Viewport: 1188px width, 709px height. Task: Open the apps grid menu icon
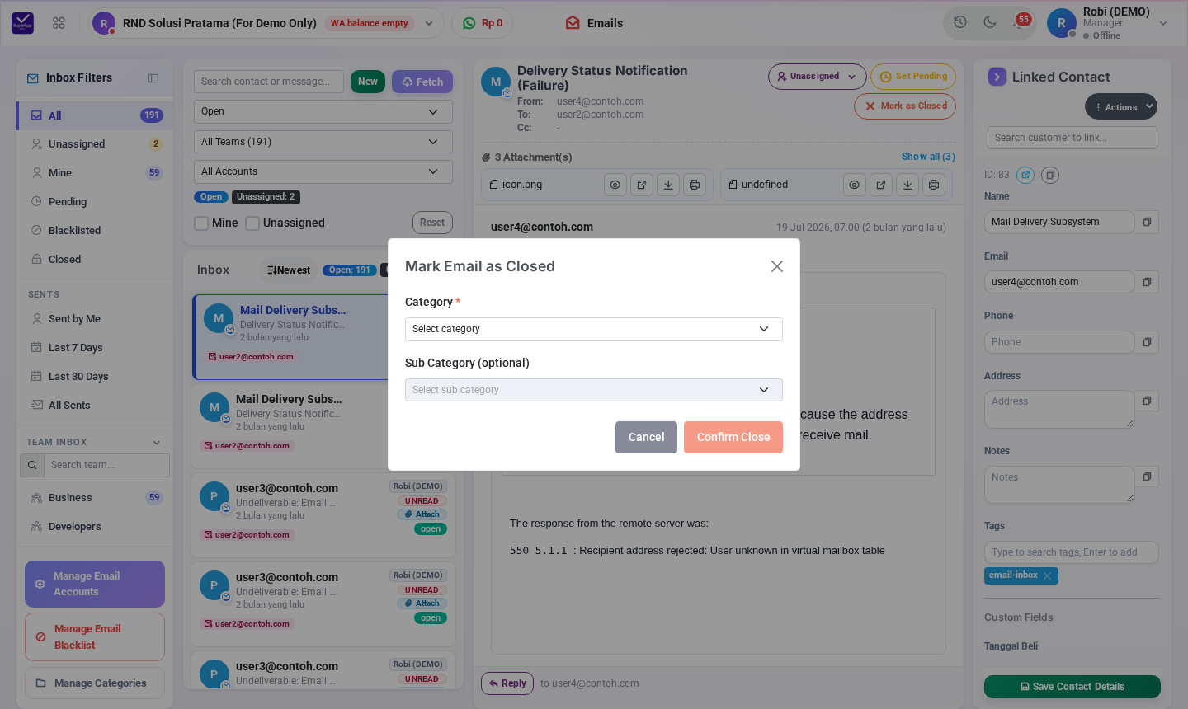[x=59, y=23]
